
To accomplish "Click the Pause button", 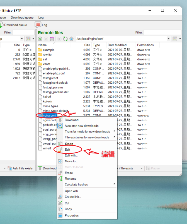I will click(153, 168).
